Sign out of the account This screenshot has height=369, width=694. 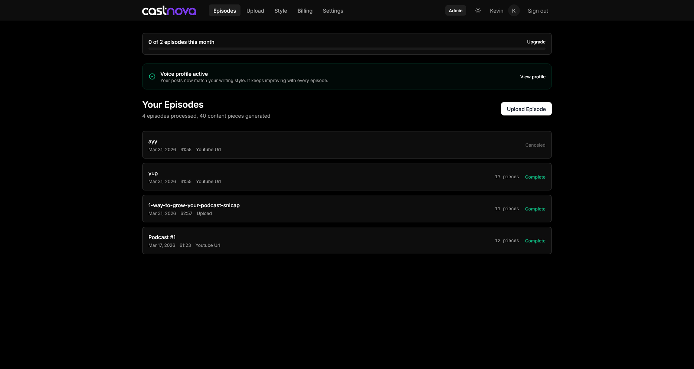(x=538, y=11)
